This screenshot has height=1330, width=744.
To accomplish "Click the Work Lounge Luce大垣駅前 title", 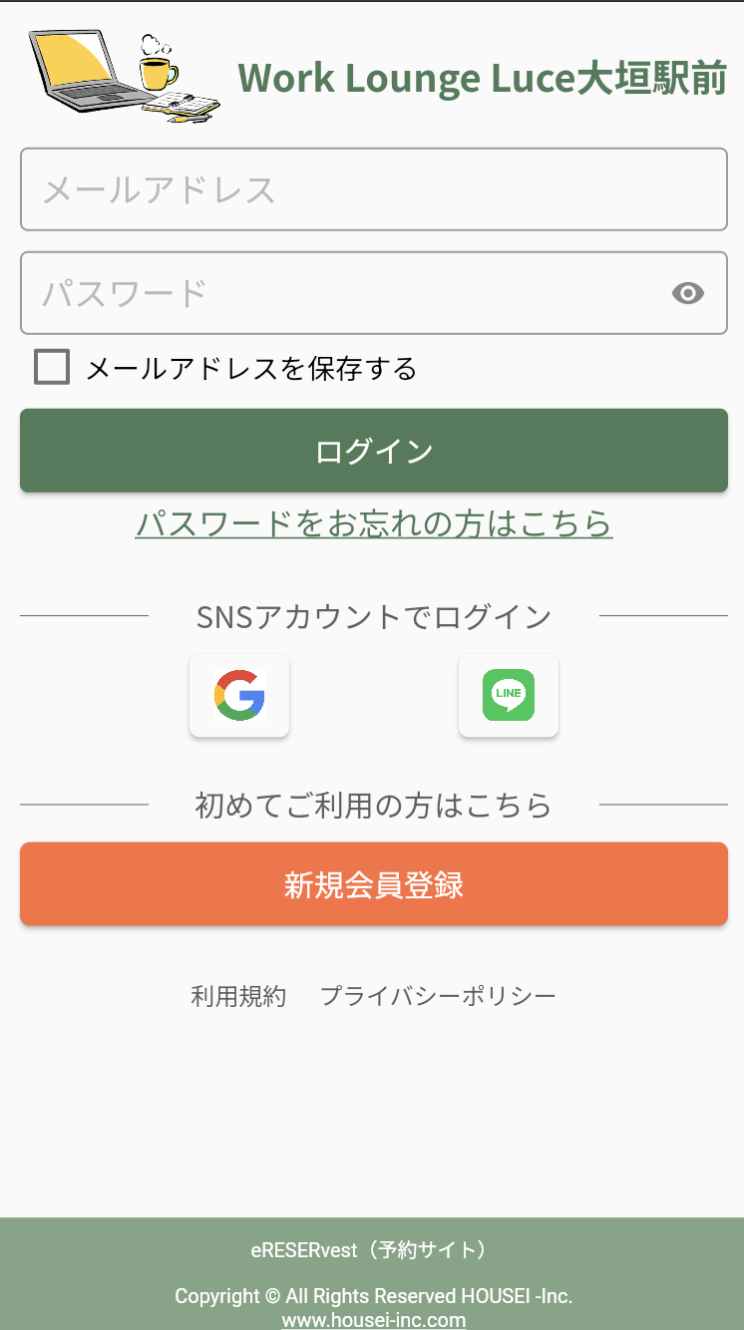I will pyautogui.click(x=483, y=78).
